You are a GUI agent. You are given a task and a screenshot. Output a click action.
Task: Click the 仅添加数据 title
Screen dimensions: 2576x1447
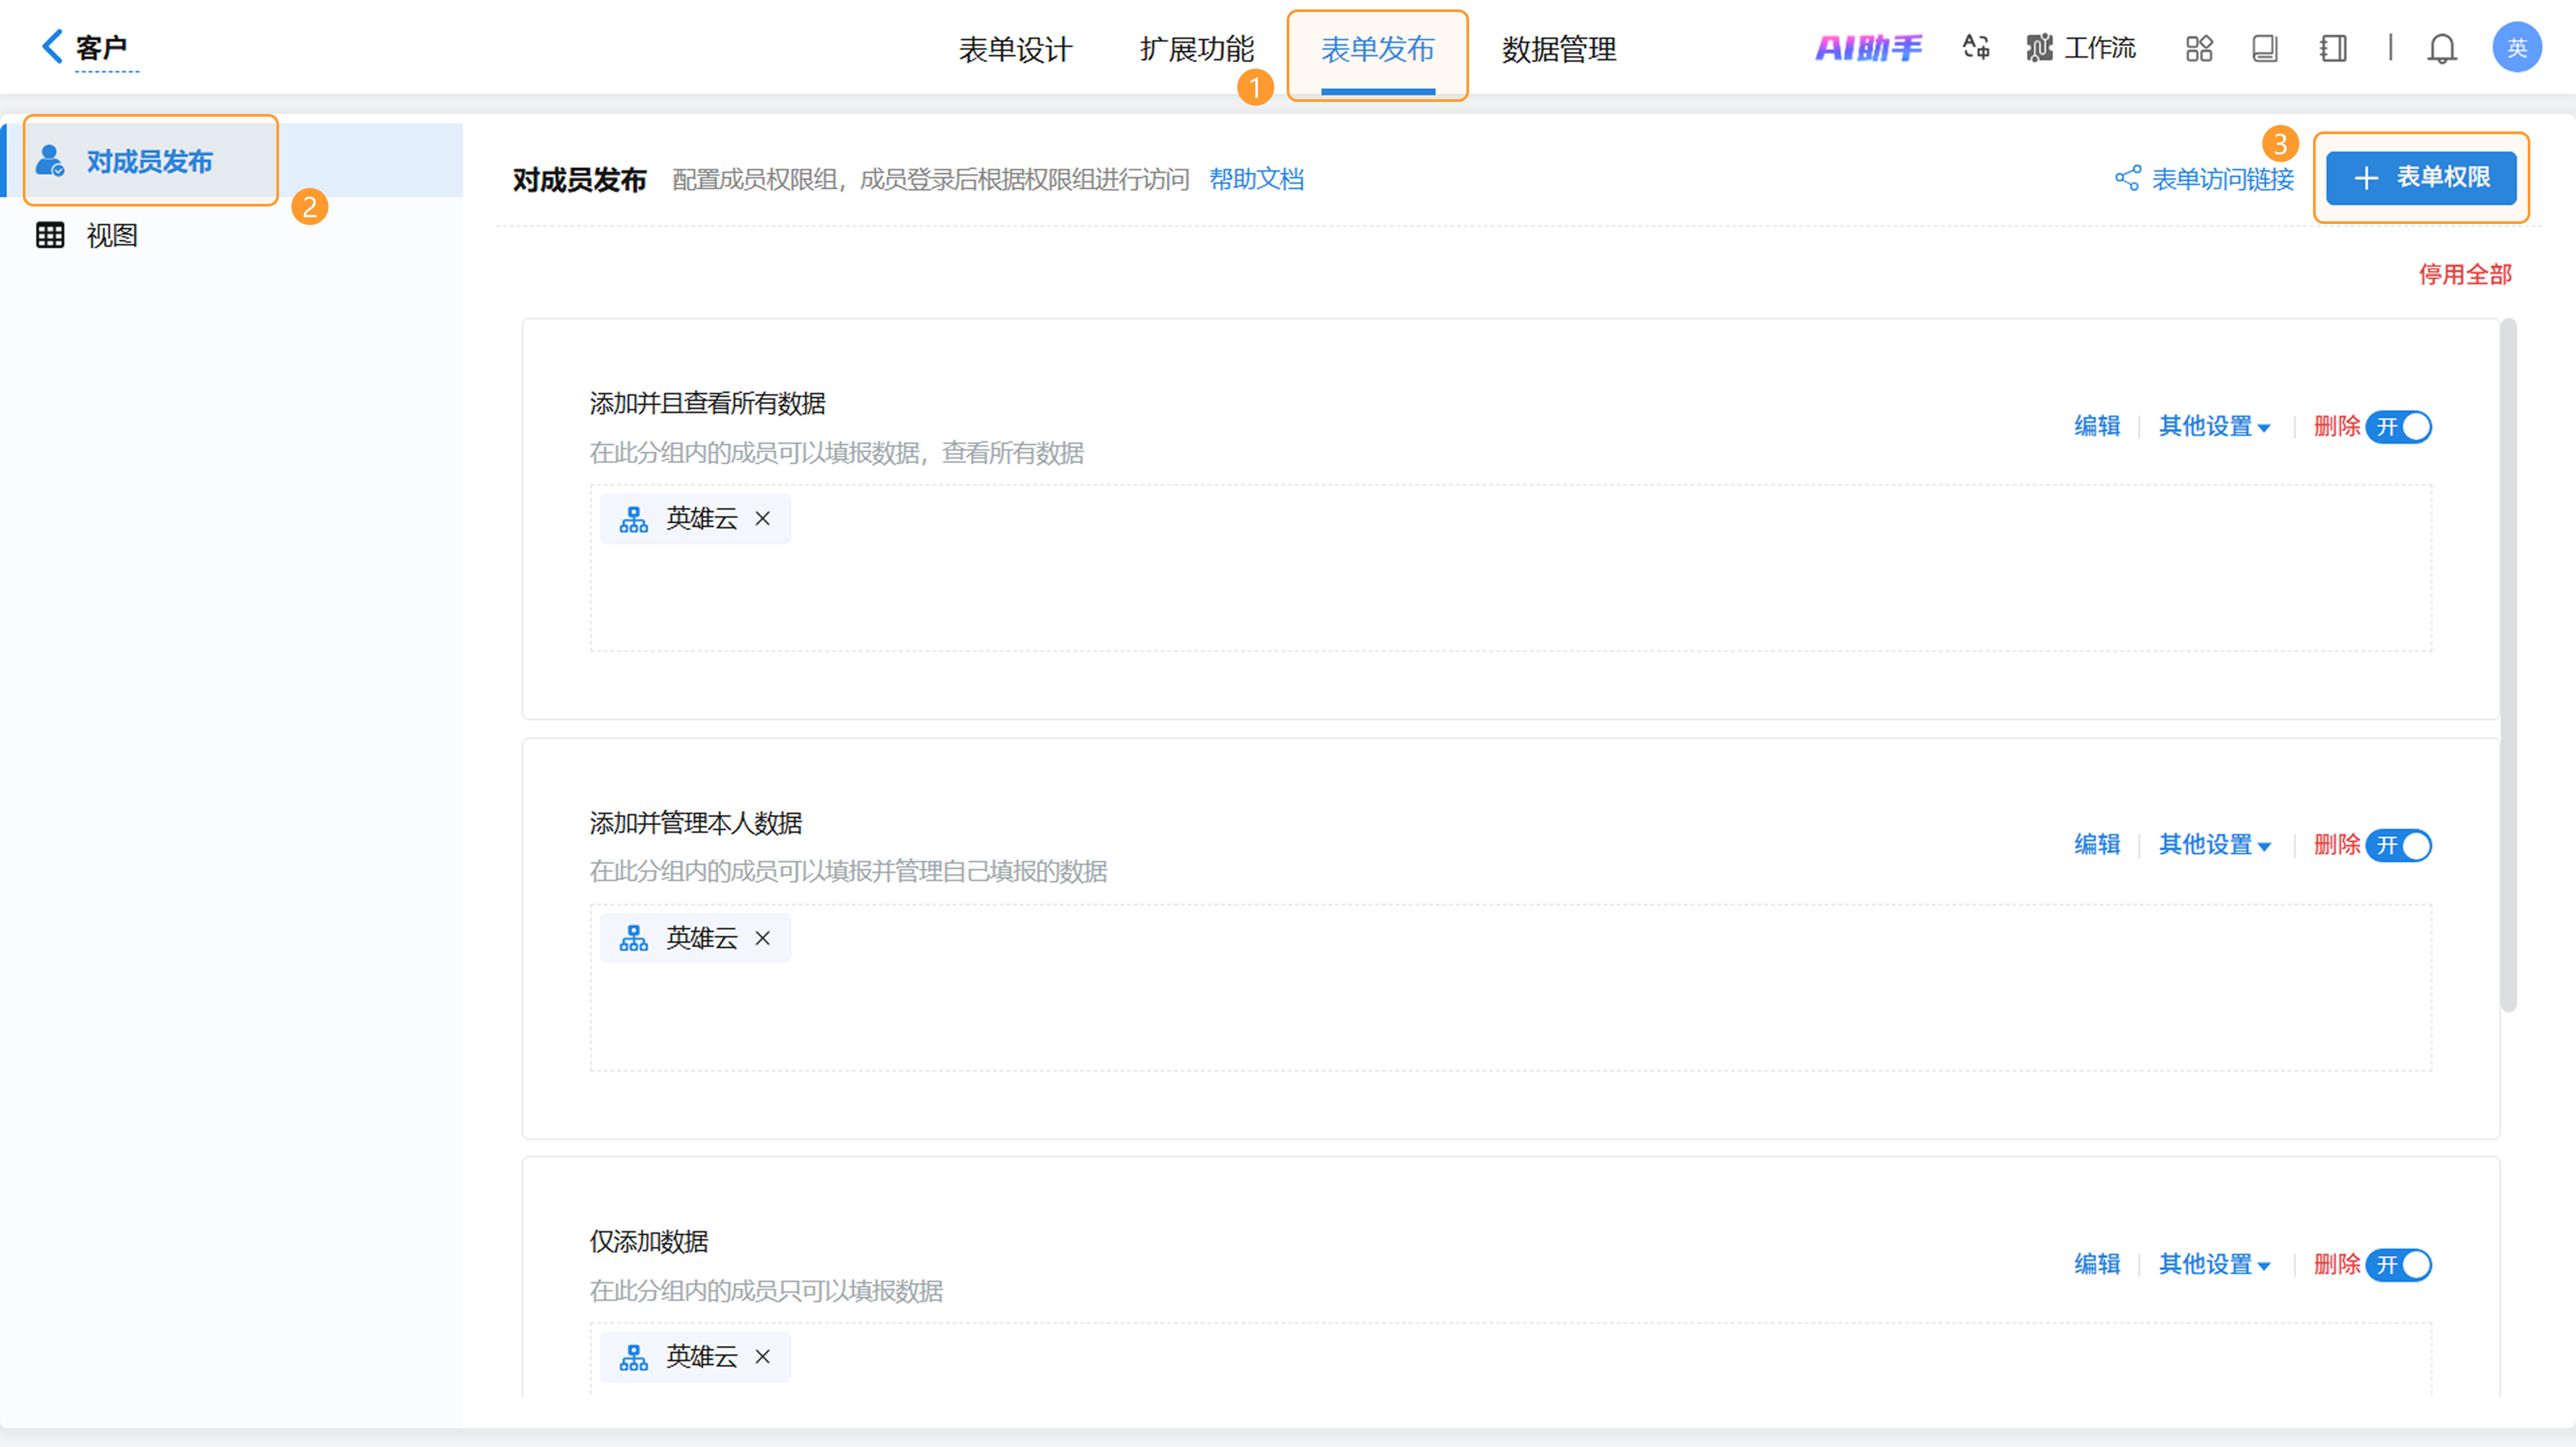point(648,1242)
